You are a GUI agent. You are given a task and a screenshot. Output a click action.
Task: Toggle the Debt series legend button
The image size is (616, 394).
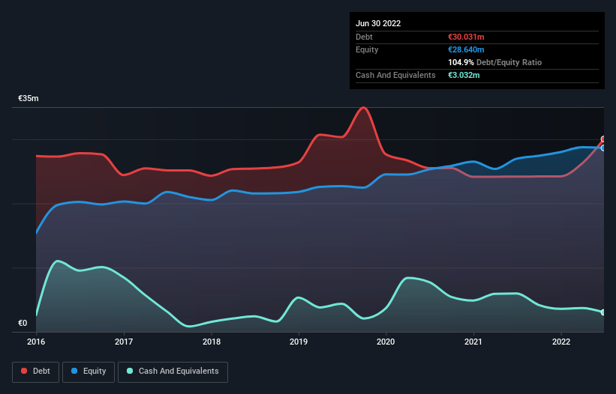[36, 372]
